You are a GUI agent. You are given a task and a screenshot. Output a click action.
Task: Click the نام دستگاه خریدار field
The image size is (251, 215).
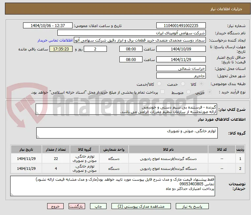(131, 33)
